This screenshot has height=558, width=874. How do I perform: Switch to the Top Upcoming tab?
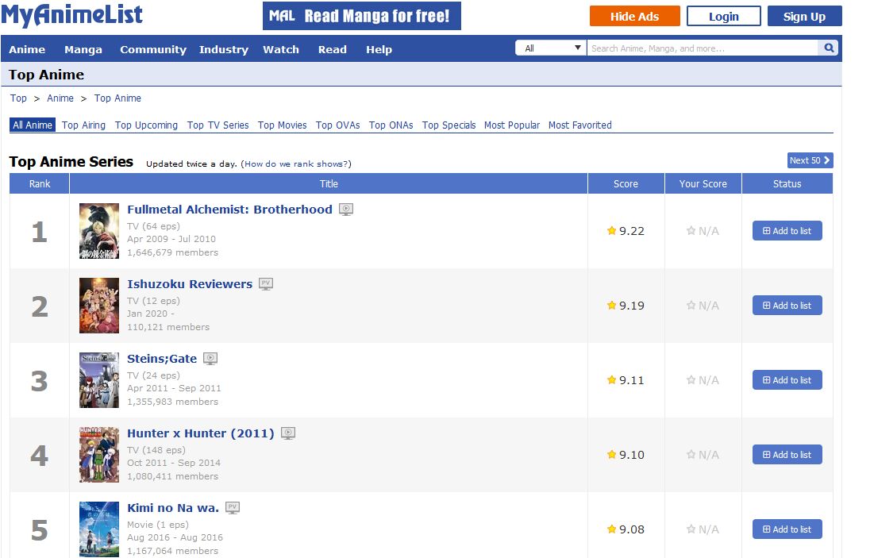146,125
